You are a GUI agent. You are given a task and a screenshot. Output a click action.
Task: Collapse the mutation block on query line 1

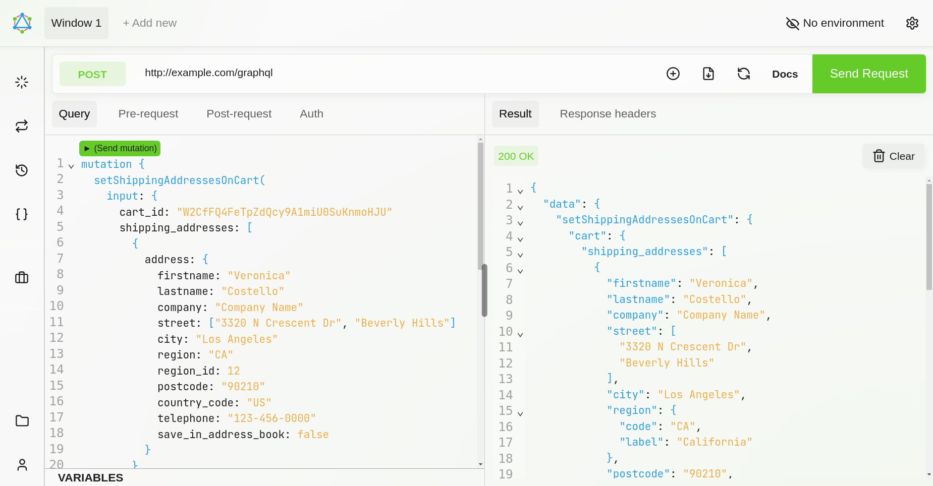[71, 166]
